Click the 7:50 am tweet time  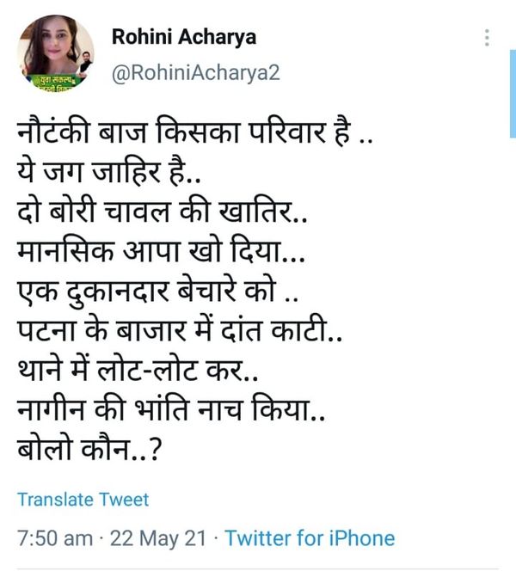click(x=55, y=538)
